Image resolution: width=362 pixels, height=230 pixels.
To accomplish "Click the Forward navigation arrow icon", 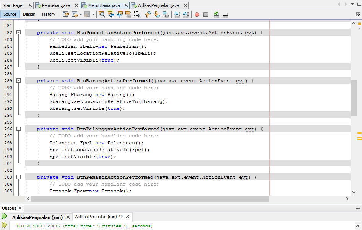I will [x=87, y=14].
